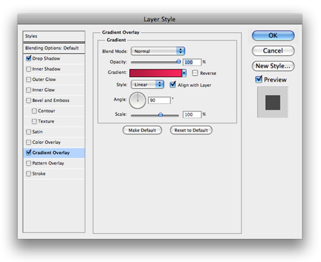Image resolution: width=321 pixels, height=262 pixels.
Task: Enable the Satin checkbox
Action: pos(28,132)
